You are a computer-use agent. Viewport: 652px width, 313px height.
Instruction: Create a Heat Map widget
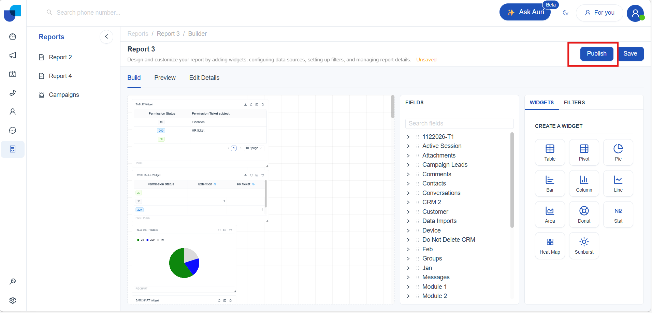click(x=550, y=245)
